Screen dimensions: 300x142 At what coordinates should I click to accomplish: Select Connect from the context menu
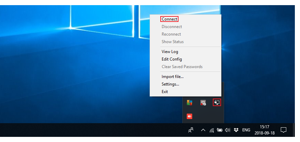point(169,19)
